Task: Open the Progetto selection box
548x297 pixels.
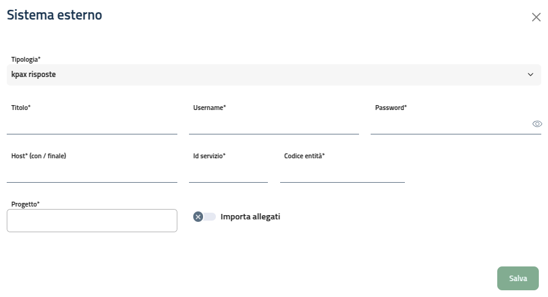Action: tap(92, 221)
